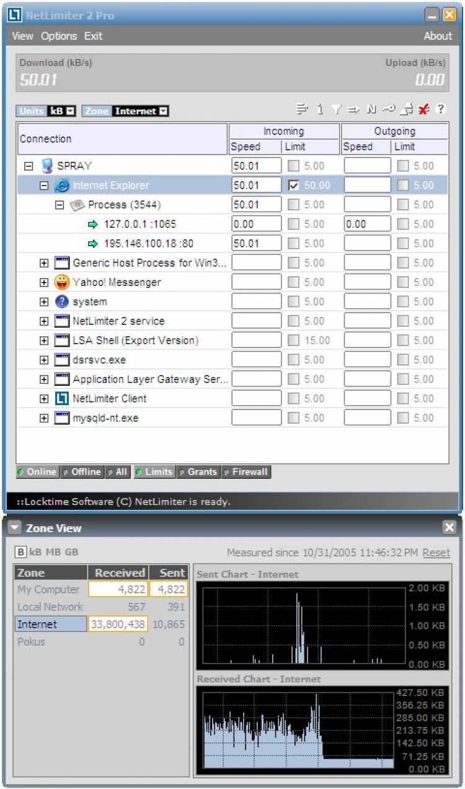This screenshot has width=465, height=789.
Task: Click the SPRAY computer icon
Action: point(46,166)
